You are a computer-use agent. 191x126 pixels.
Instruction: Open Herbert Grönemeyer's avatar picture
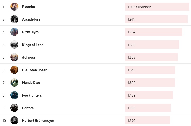pyautogui.click(x=14, y=120)
